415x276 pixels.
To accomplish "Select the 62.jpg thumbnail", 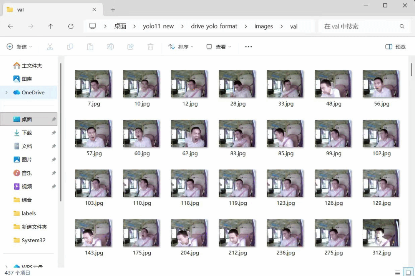I will [189, 138].
